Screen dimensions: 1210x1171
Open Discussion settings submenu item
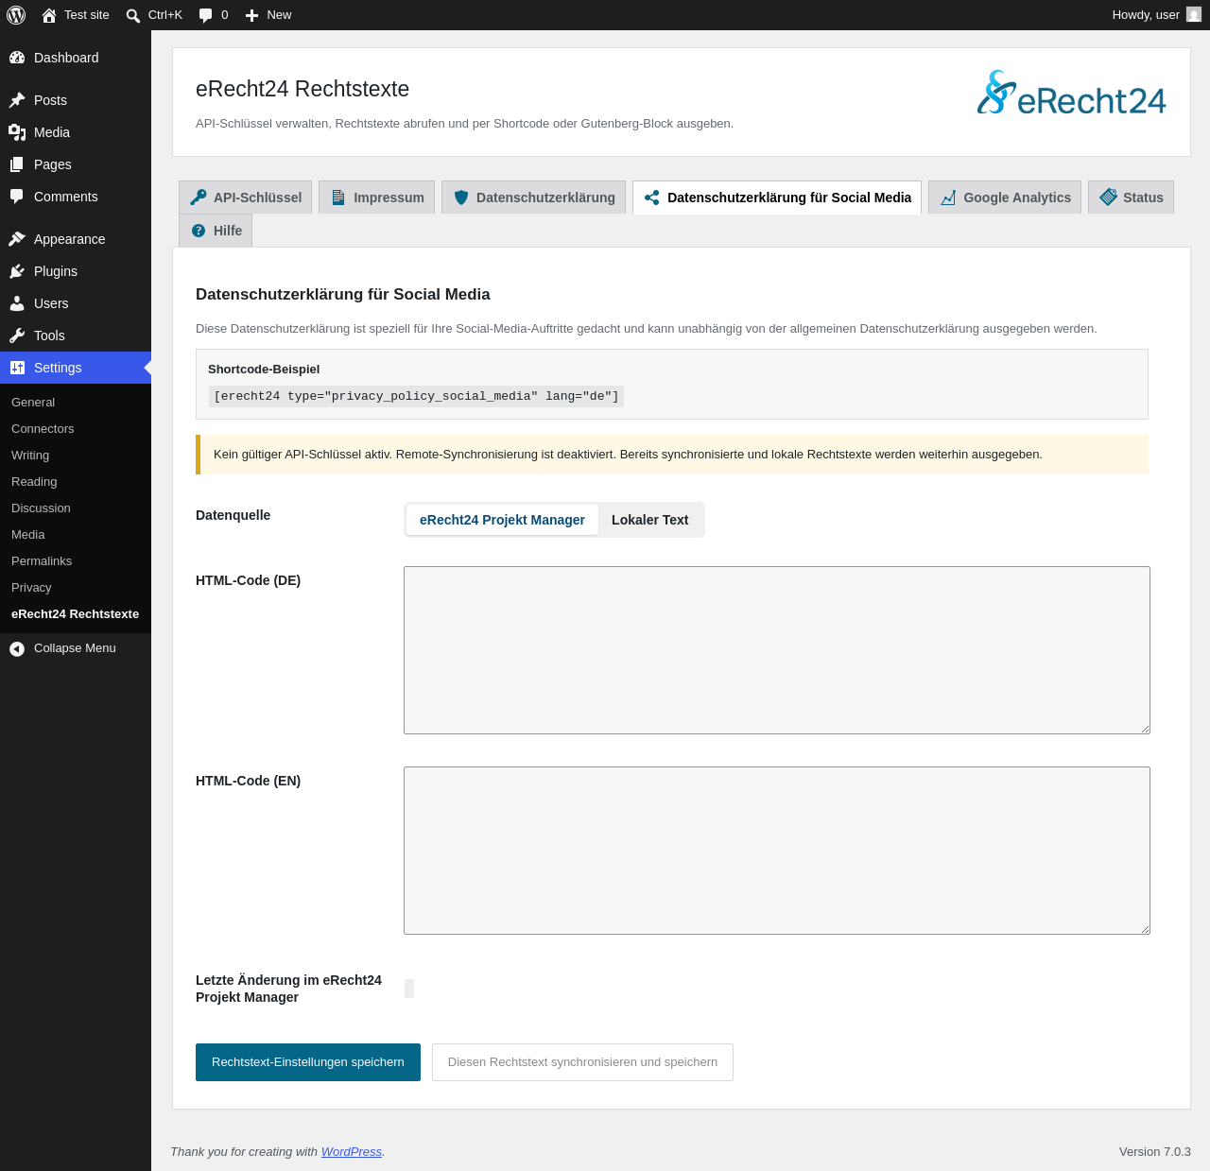pos(41,508)
